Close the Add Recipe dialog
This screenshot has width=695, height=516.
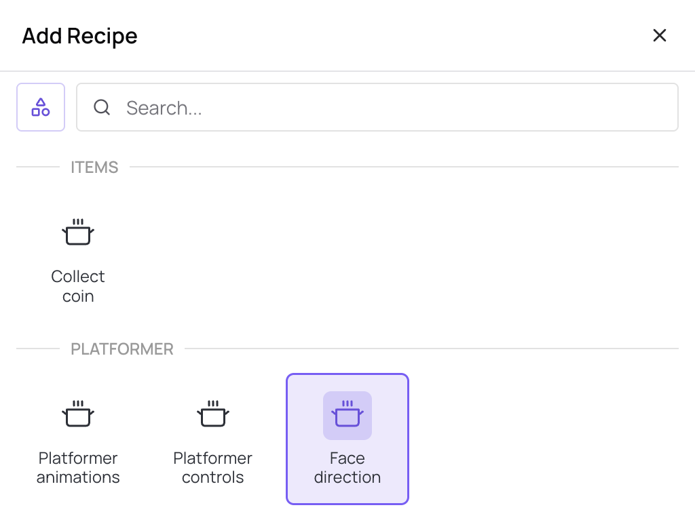tap(659, 36)
